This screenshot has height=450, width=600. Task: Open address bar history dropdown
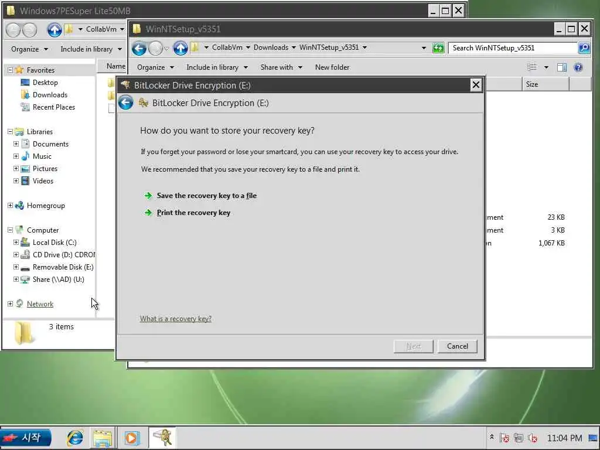coord(424,48)
